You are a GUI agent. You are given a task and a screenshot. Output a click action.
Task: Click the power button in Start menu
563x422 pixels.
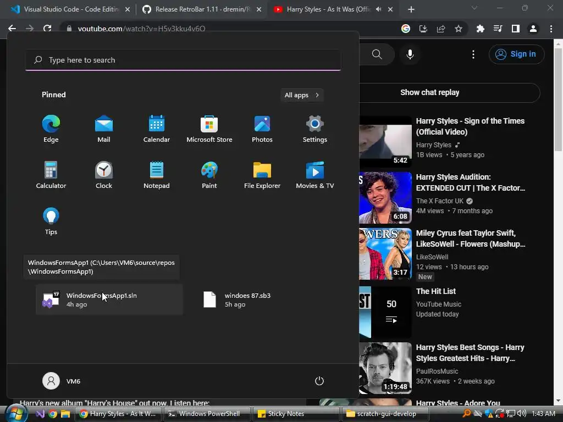[x=319, y=381]
